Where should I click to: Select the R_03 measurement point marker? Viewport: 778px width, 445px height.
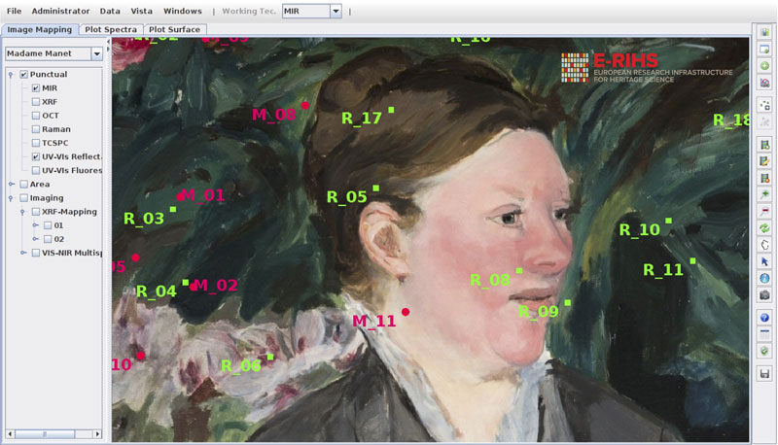click(x=173, y=210)
